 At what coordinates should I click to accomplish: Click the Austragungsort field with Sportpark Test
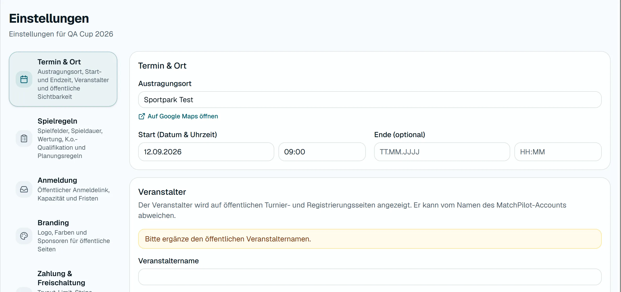370,100
